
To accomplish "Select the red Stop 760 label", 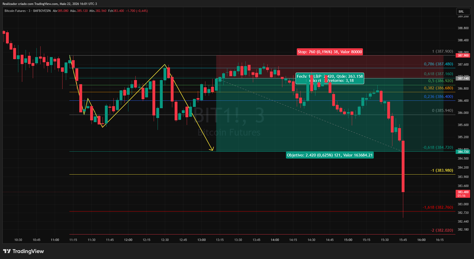I will coord(330,52).
